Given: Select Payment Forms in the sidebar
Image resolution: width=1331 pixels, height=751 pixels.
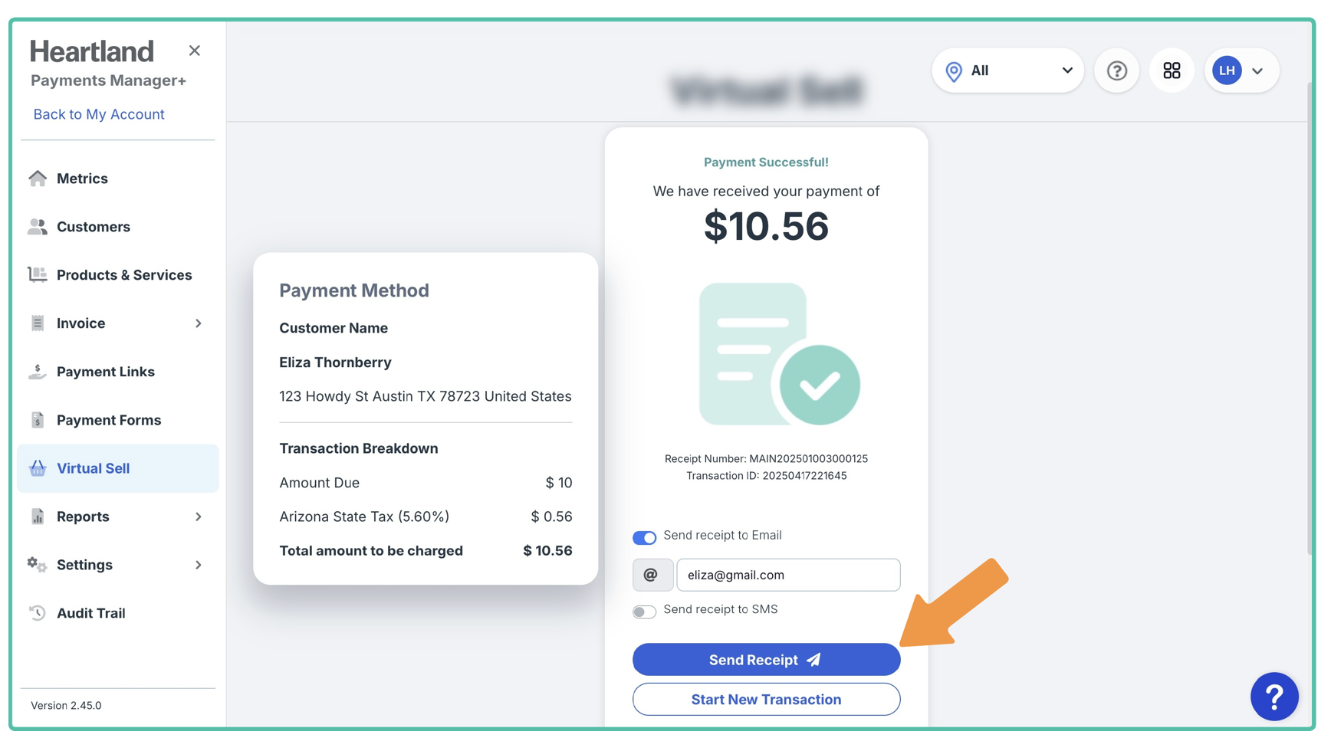Looking at the screenshot, I should point(108,420).
